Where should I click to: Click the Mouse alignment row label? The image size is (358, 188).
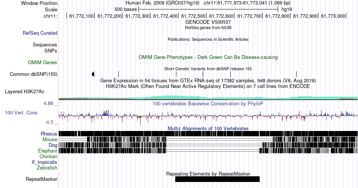(50, 140)
